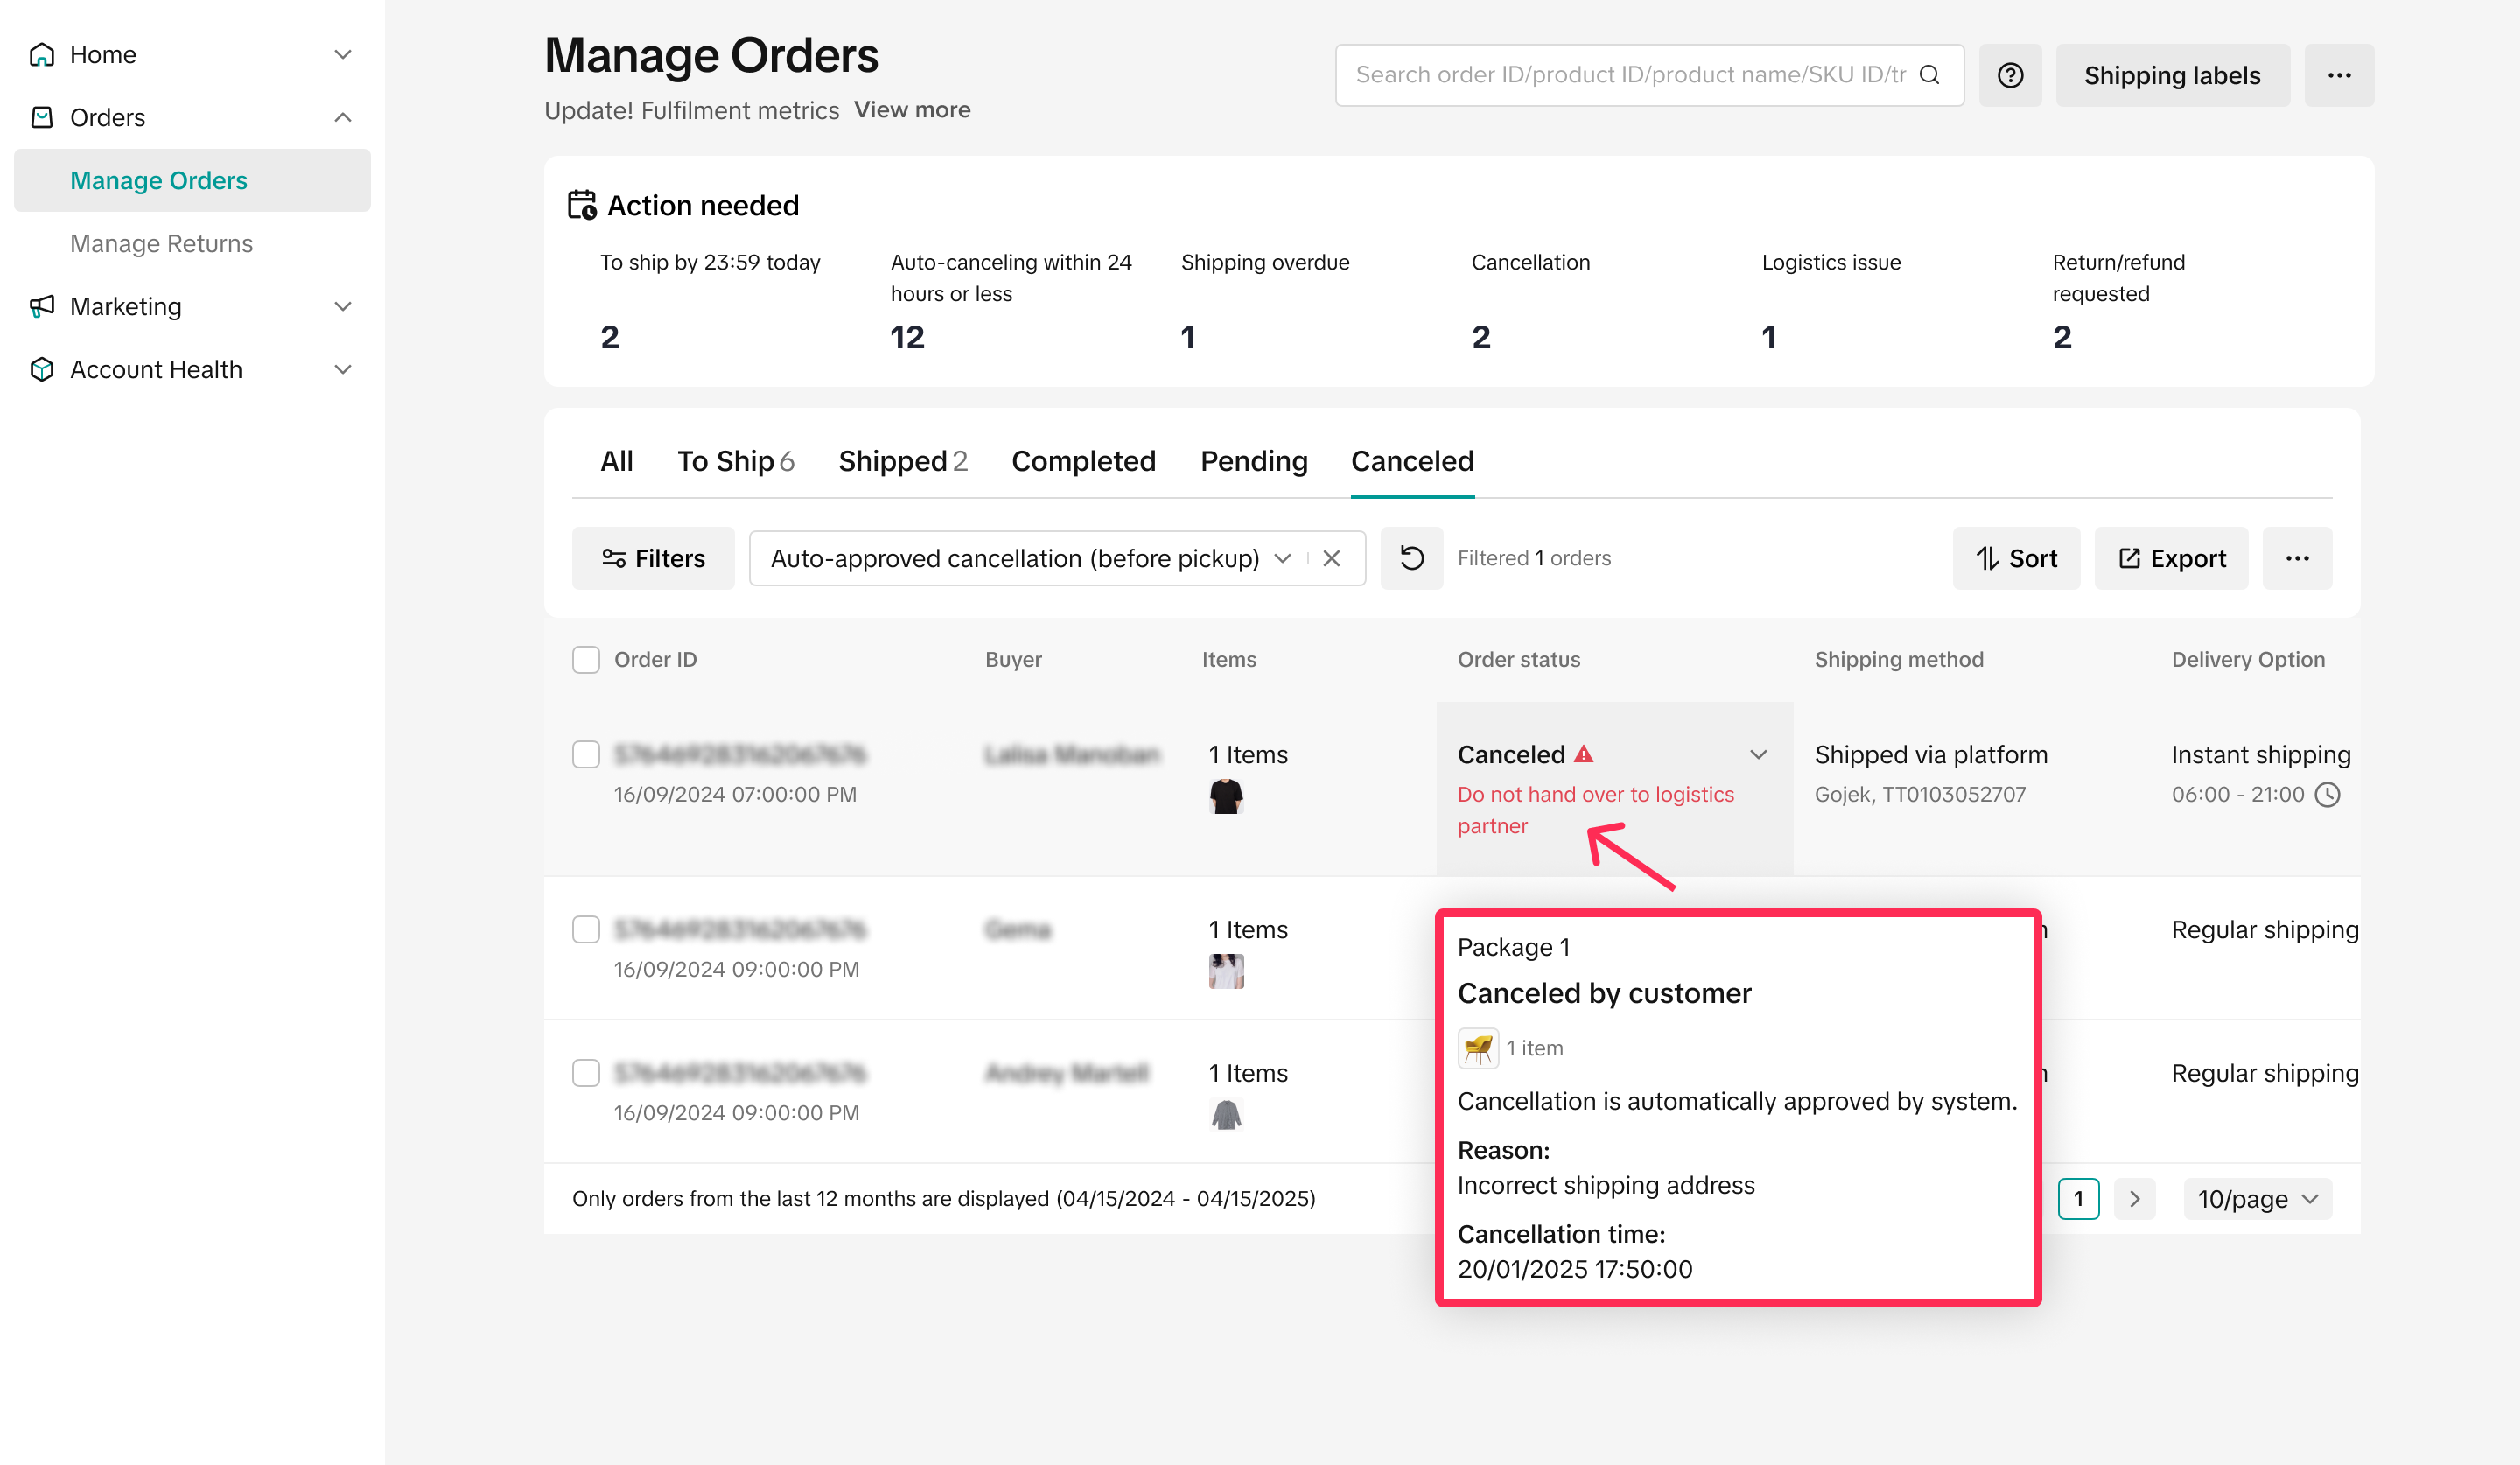Screen dimensions: 2520x1465
Task: Click the black t-shirt item thumbnail
Action: click(1225, 796)
